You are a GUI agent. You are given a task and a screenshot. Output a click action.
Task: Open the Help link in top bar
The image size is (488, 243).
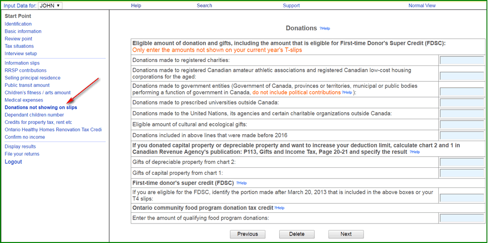(136, 5)
